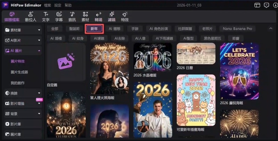278x141 pixels.
Task: Collapse the category tags with the chevron
Action: pyautogui.click(x=271, y=29)
